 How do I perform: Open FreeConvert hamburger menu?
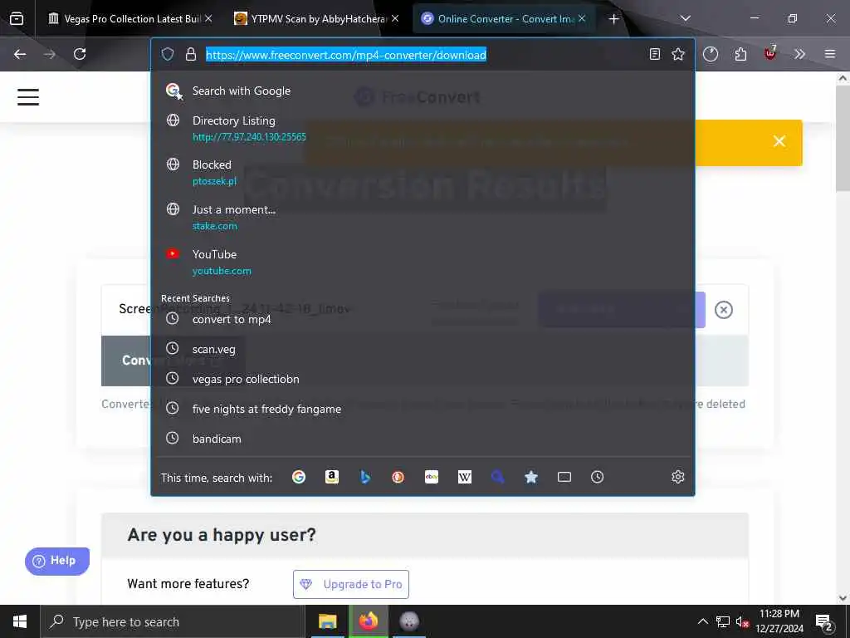pos(28,97)
